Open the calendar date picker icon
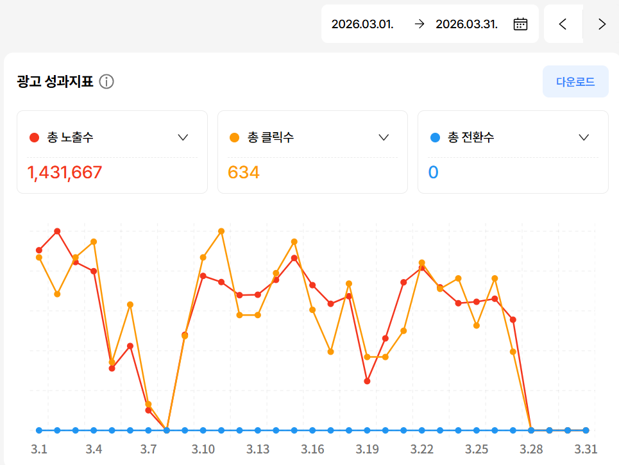This screenshot has height=465, width=619. click(520, 24)
